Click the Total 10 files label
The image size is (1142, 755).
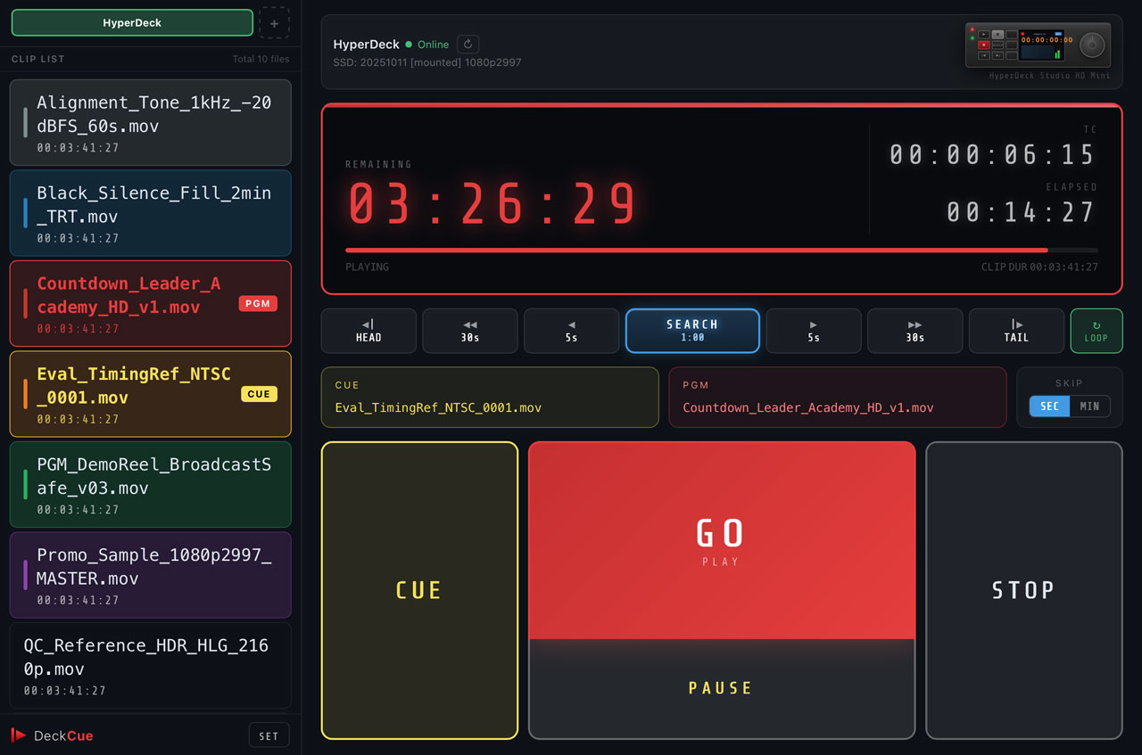(x=261, y=60)
